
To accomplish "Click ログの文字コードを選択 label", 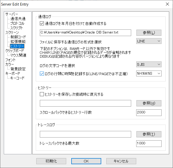I will pos(57,66).
